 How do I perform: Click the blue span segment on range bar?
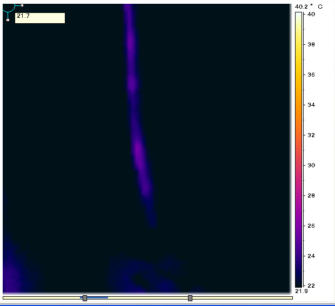click(x=94, y=297)
